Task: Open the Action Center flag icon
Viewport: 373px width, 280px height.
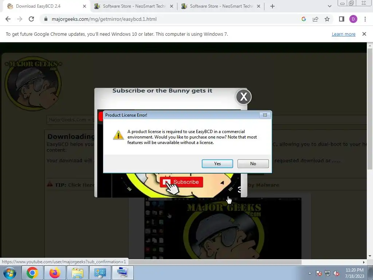Action: point(319,273)
